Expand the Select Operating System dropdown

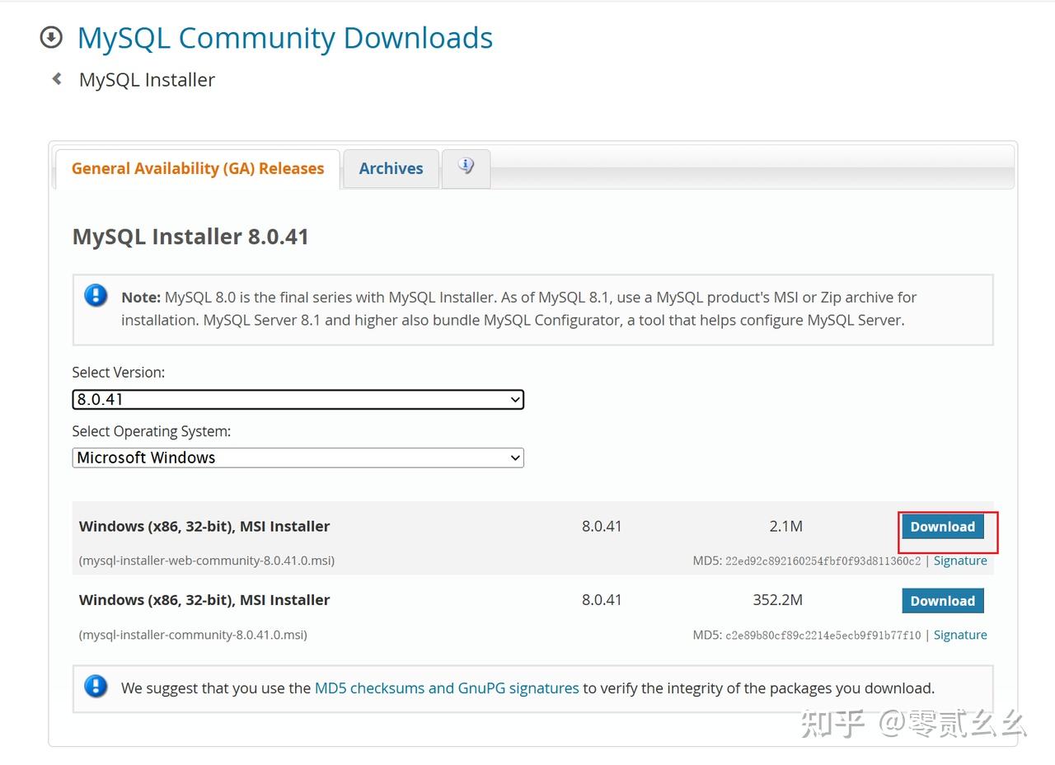pos(298,458)
